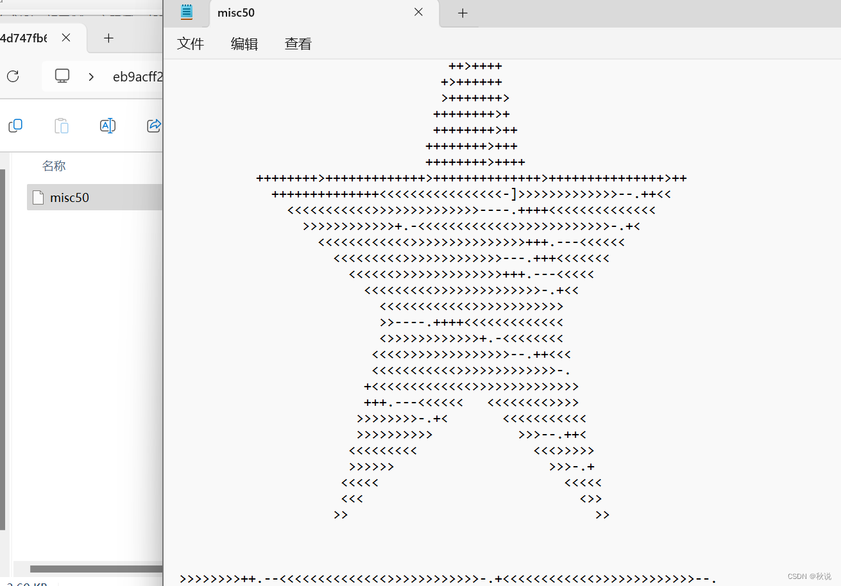Click the Paste icon in the toolbar
This screenshot has height=586, width=841.
point(61,126)
